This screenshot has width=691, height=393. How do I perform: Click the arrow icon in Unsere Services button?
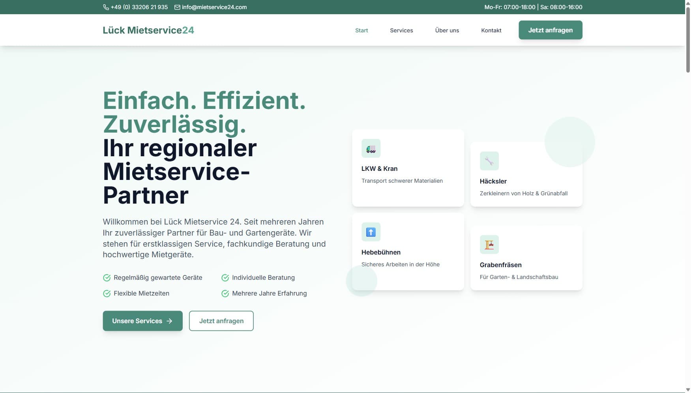click(x=169, y=321)
